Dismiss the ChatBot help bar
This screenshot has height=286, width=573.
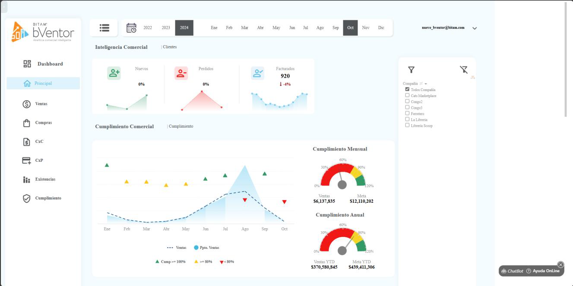coord(560,265)
